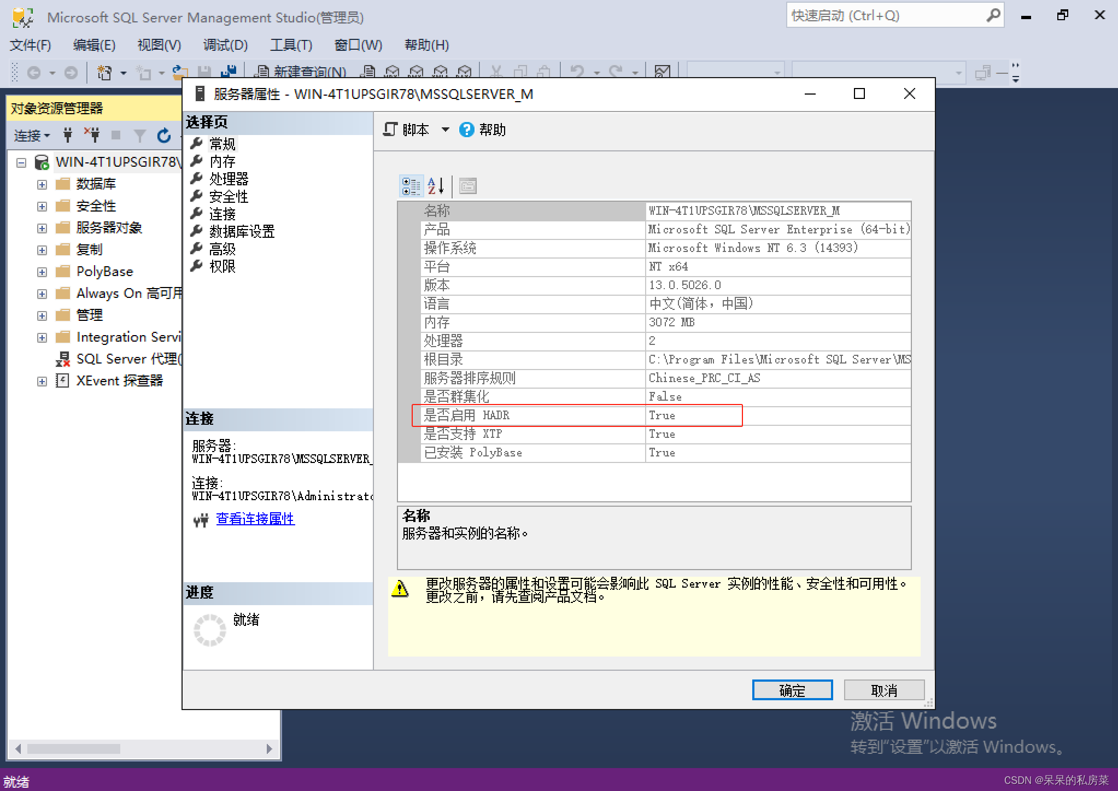1118x791 pixels.
Task: Click the Property Pages icon in grid toolbar
Action: 468,186
